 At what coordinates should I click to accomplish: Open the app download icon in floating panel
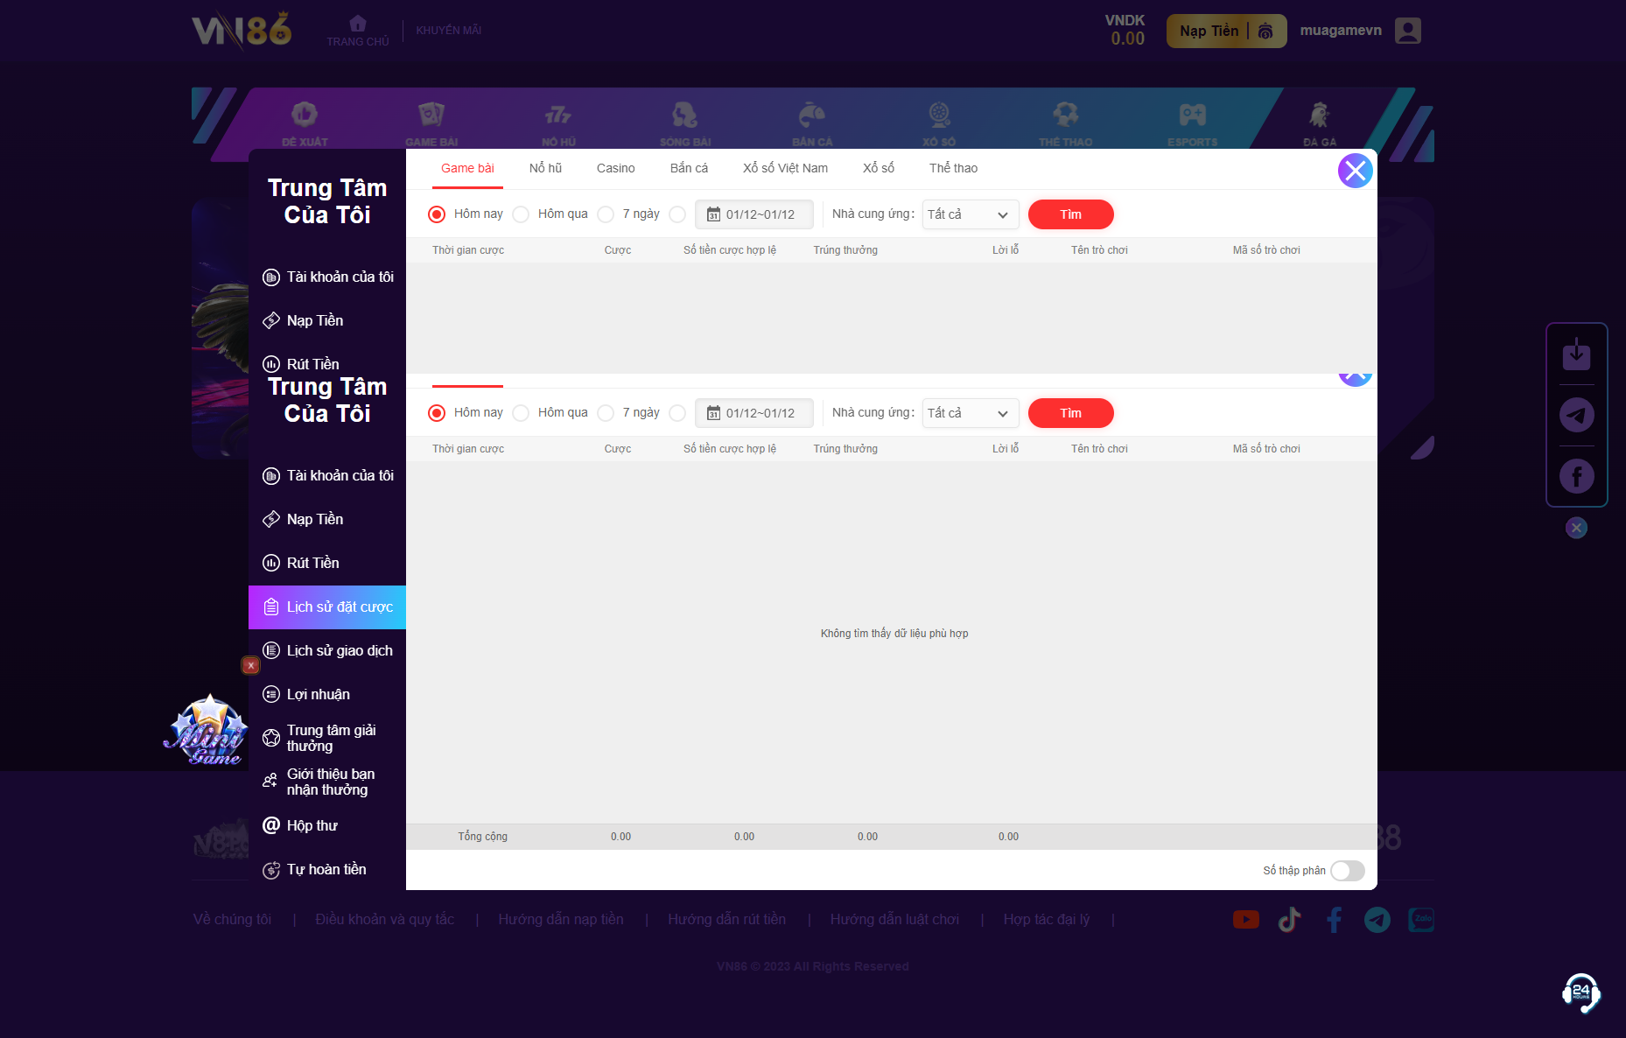(x=1576, y=354)
